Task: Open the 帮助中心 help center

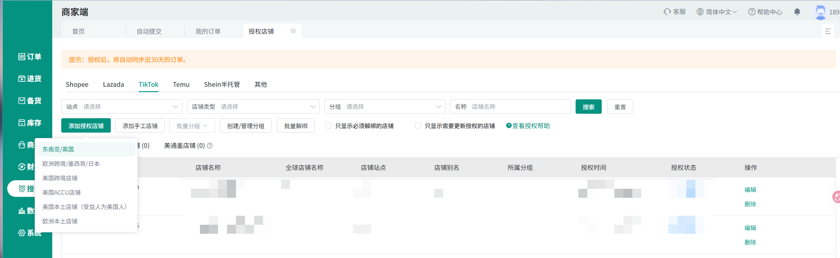Action: coord(765,12)
